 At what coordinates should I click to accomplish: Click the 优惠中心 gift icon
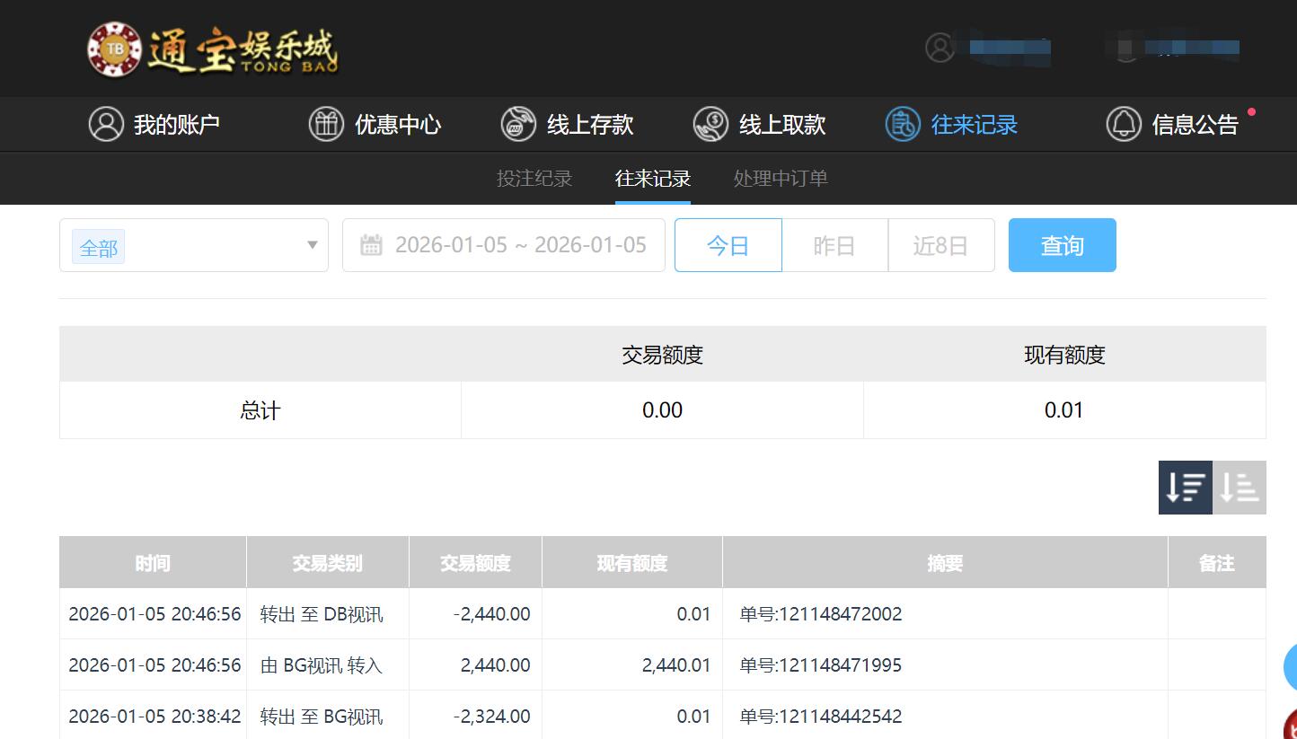[326, 124]
